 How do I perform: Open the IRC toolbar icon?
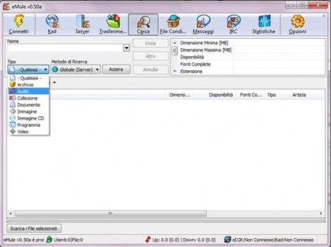click(x=233, y=21)
